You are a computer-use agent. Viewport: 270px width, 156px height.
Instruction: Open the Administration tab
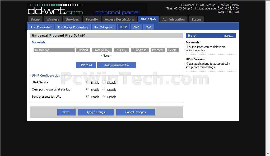[173, 19]
